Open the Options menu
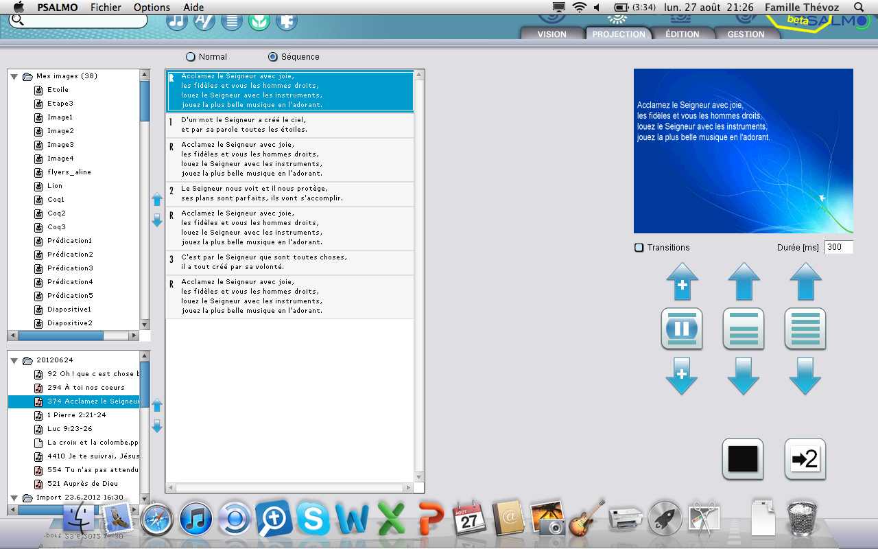The image size is (878, 549). point(152,7)
